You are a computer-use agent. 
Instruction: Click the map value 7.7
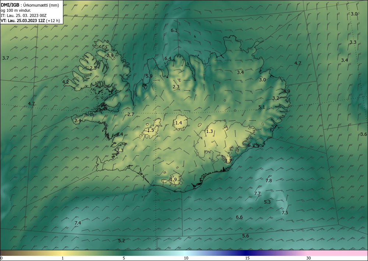(257, 193)
